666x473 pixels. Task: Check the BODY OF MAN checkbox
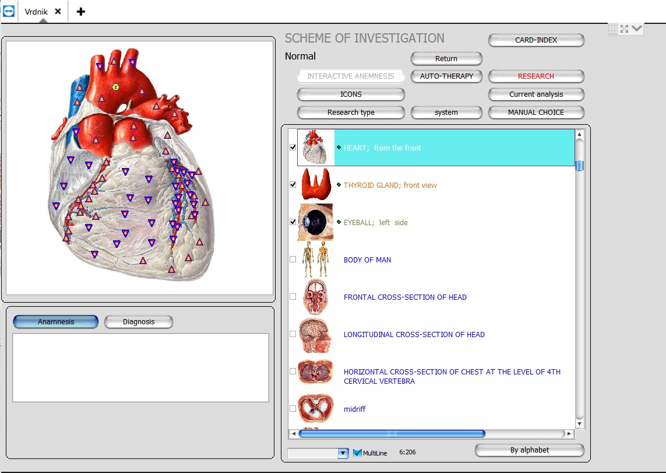293,260
